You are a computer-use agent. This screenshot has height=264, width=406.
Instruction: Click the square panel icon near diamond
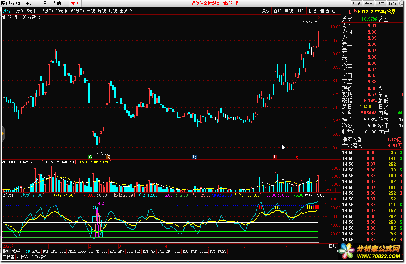[x=322, y=17]
